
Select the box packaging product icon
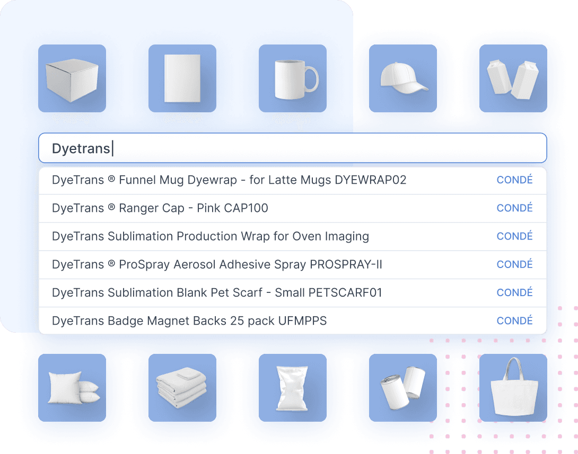(x=72, y=78)
